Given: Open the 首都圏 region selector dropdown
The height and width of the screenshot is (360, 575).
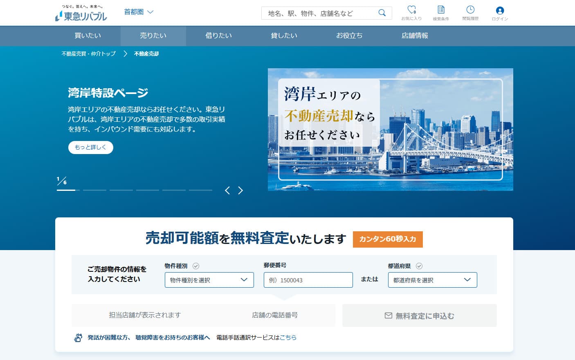Looking at the screenshot, I should (x=139, y=12).
